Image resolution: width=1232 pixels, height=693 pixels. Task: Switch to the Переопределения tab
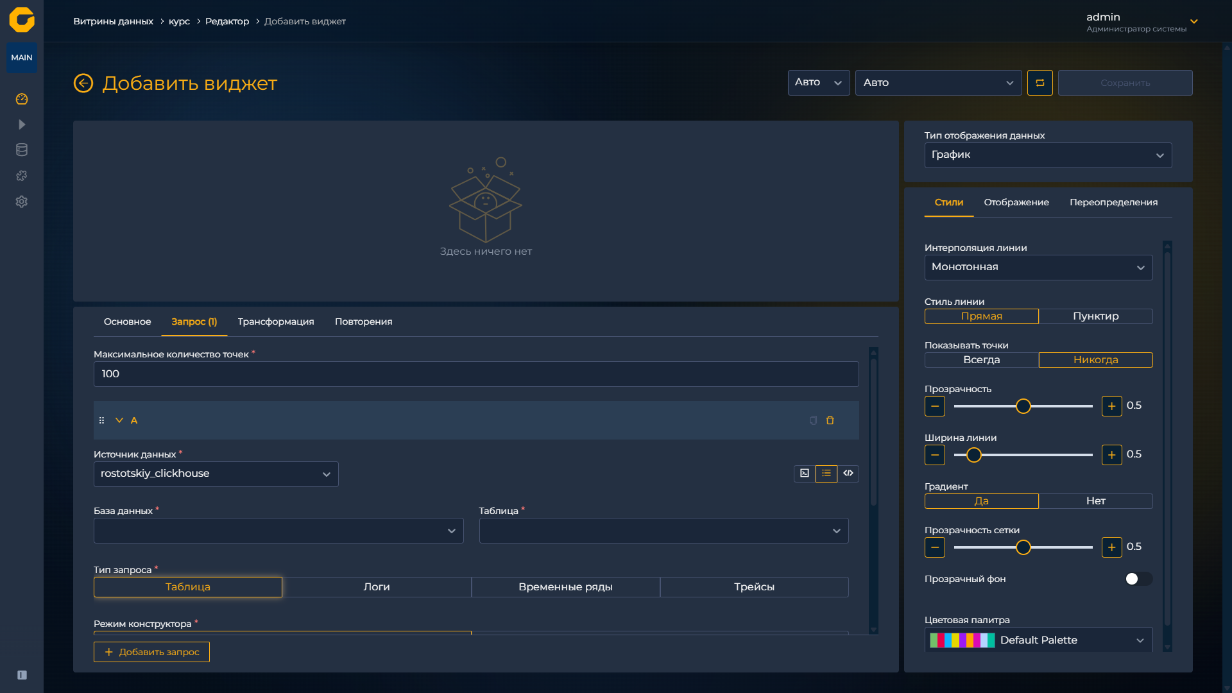click(x=1114, y=203)
